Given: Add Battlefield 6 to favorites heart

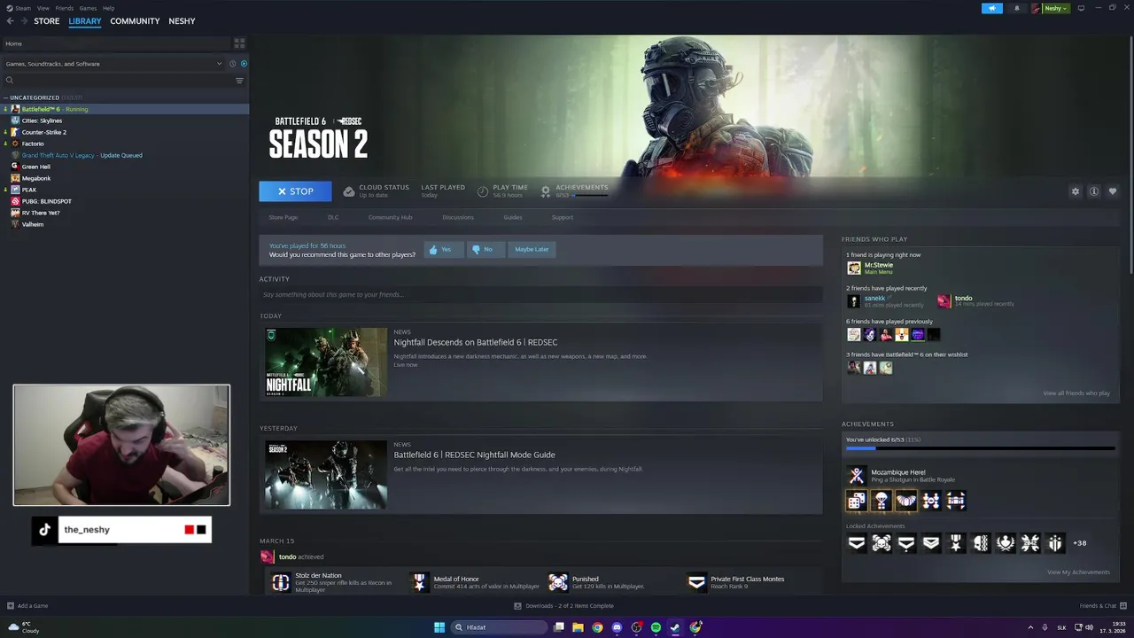Looking at the screenshot, I should pos(1113,191).
